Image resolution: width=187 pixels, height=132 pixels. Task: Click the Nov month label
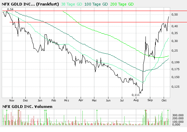(x=12, y=100)
